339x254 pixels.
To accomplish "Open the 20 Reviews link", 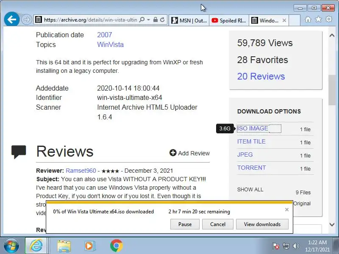I will [261, 76].
